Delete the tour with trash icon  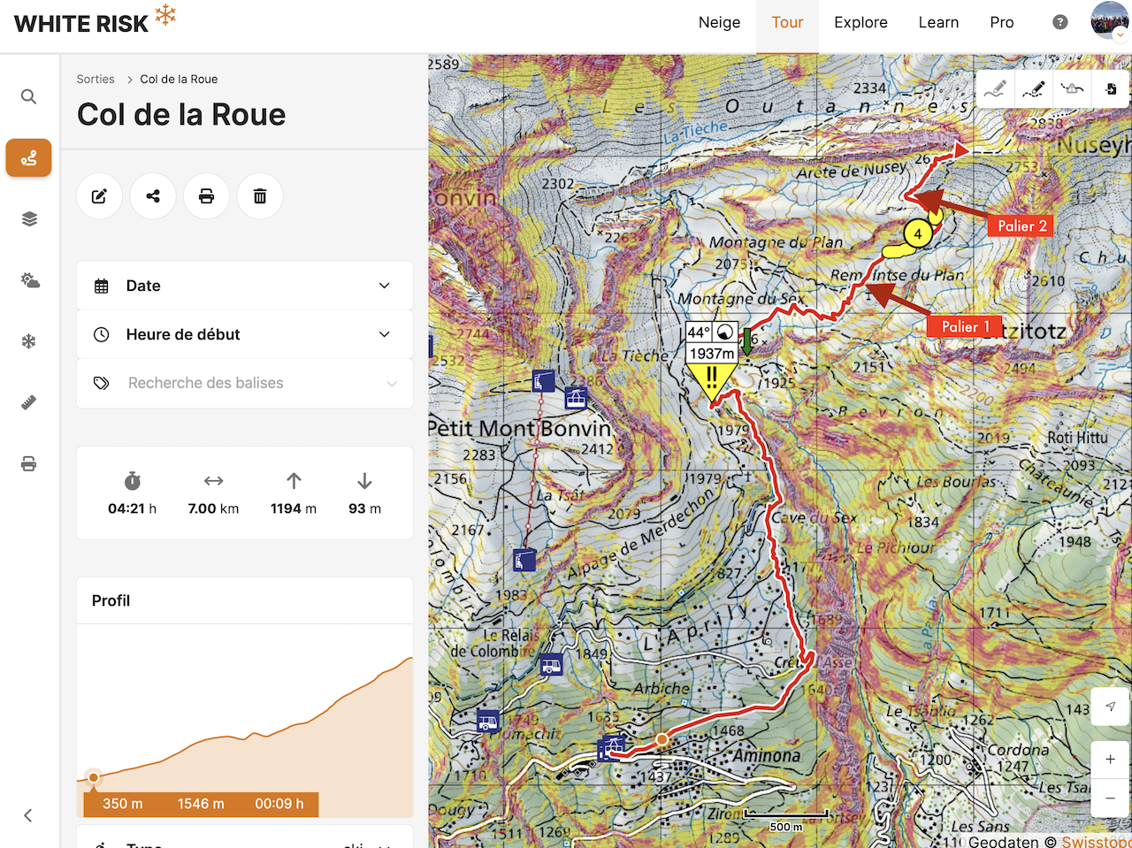point(260,196)
